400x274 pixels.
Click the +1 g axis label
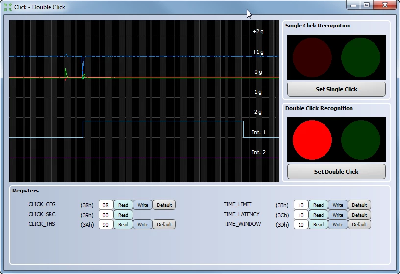(x=258, y=52)
